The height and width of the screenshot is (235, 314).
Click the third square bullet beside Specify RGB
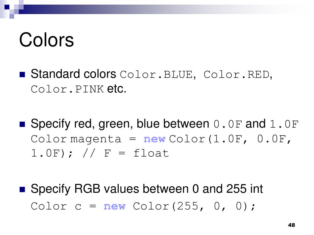[x=22, y=189]
